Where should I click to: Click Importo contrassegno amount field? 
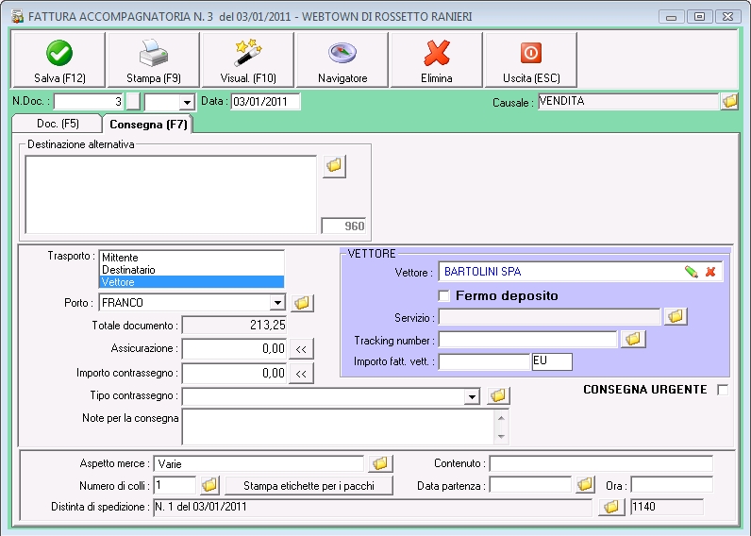pyautogui.click(x=234, y=373)
